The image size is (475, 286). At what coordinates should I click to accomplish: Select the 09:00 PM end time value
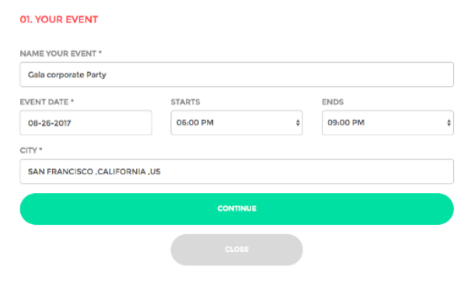click(346, 122)
